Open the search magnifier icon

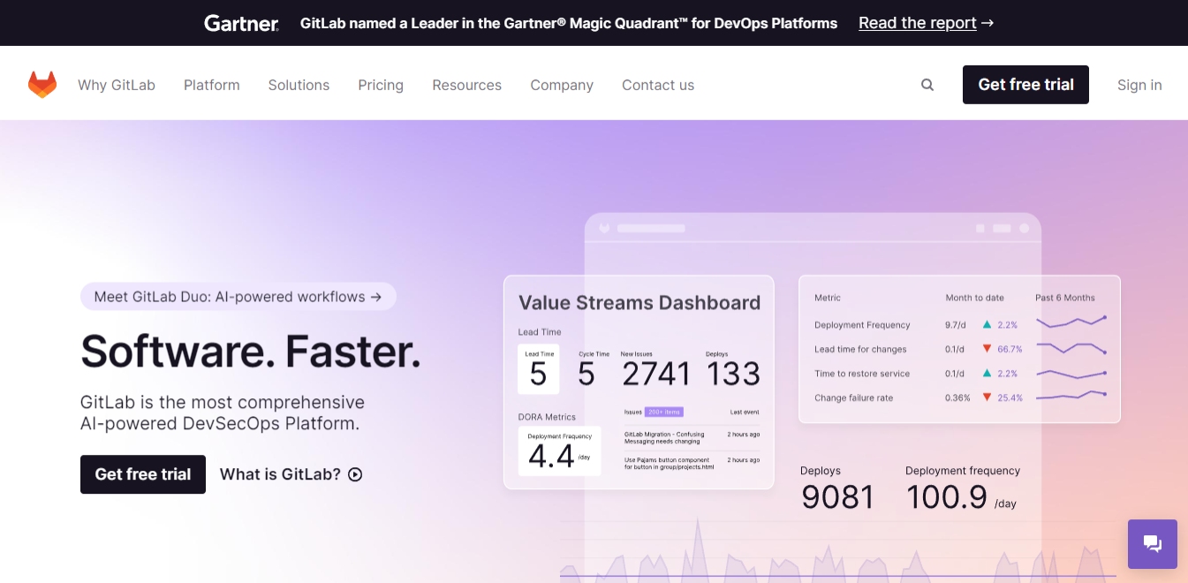[x=927, y=85]
